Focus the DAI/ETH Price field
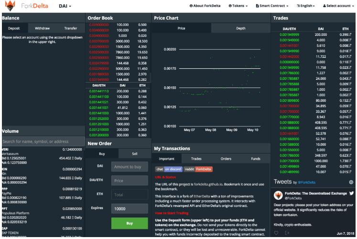Screen dimensions: 357x239 pyautogui.click(x=130, y=181)
